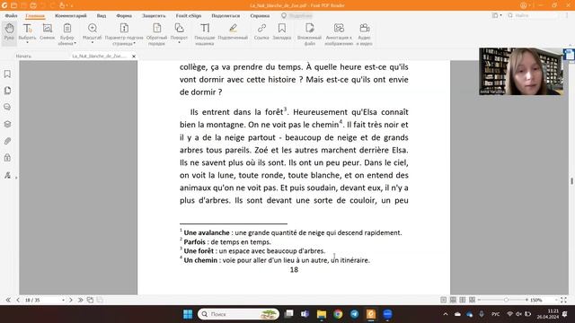
Task: Click the File attachment (Вложенный файл) tool
Action: 309,33
